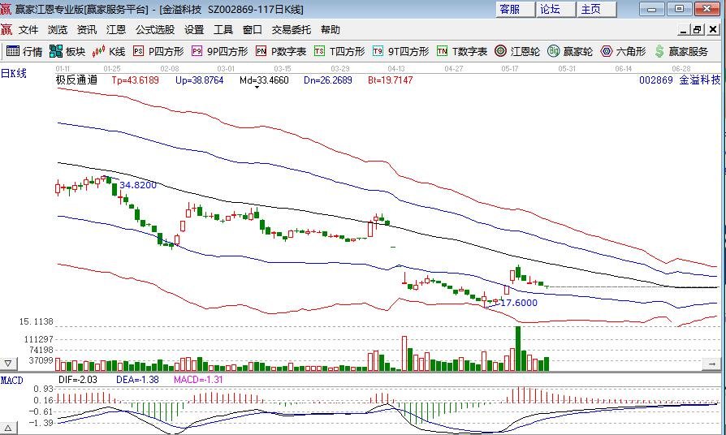Viewport: 726px width, 435px height.
Task: Click the right arrow scroll button
Action: tap(711, 364)
